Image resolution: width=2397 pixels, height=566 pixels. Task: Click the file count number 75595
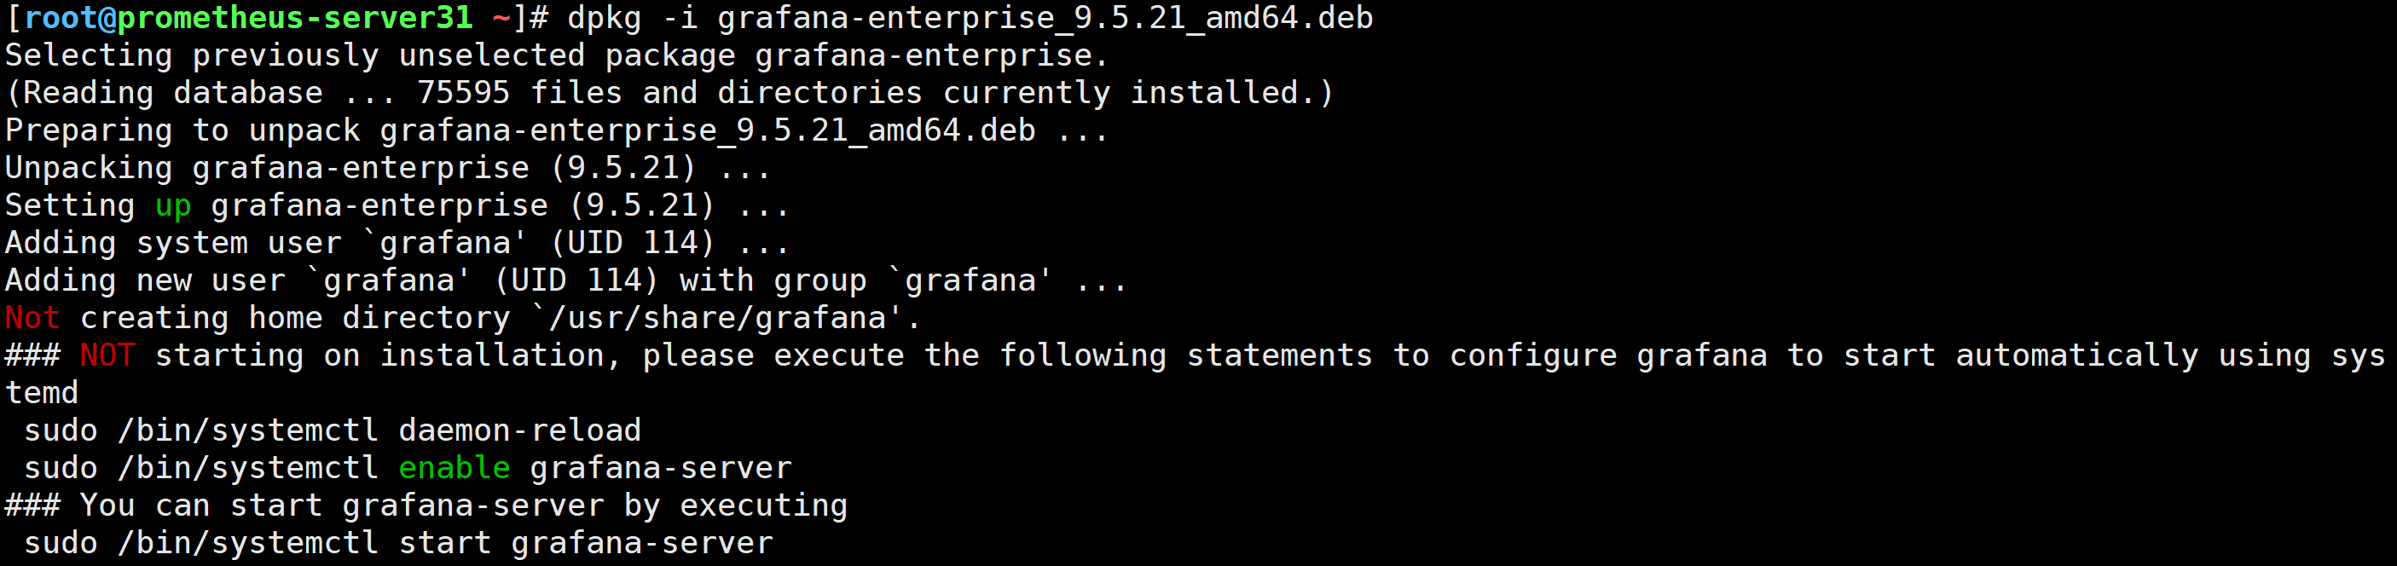tap(463, 93)
